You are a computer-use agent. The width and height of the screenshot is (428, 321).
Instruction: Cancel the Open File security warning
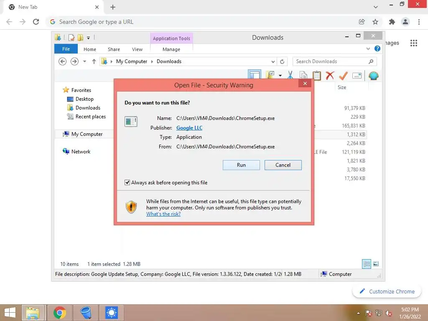[283, 165]
